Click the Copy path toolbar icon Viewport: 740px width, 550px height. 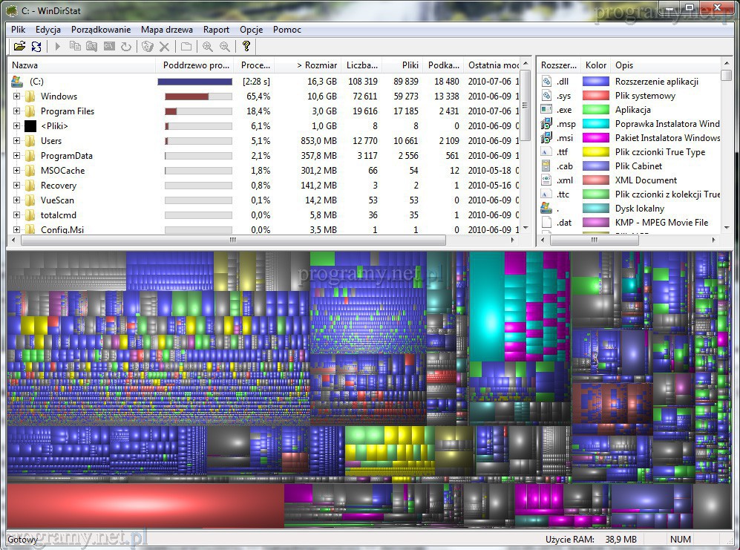(x=75, y=47)
